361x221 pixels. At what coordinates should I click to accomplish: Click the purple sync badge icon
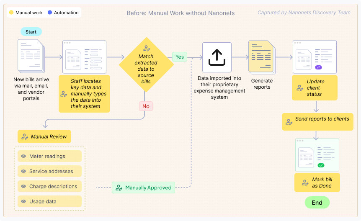318,67
